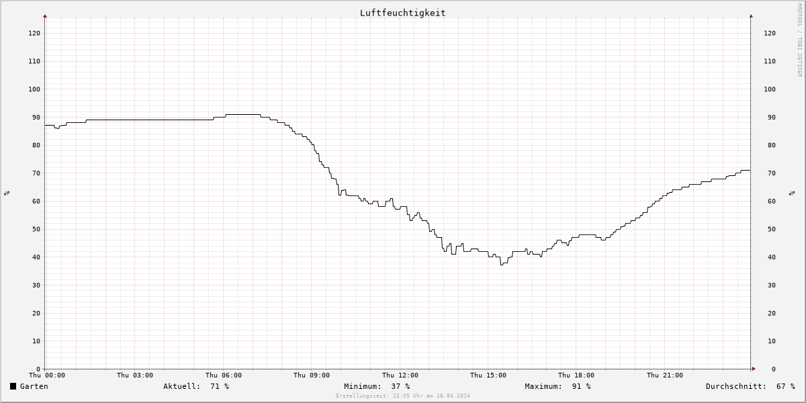The width and height of the screenshot is (806, 403).
Task: Click the Thu 06:00 time axis label
Action: (224, 375)
